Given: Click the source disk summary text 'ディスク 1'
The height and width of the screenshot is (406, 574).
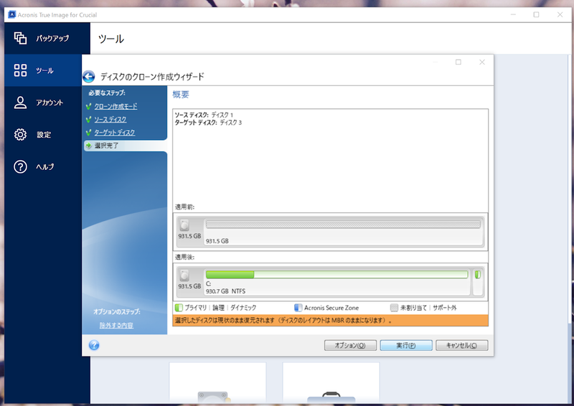Looking at the screenshot, I should 222,115.
